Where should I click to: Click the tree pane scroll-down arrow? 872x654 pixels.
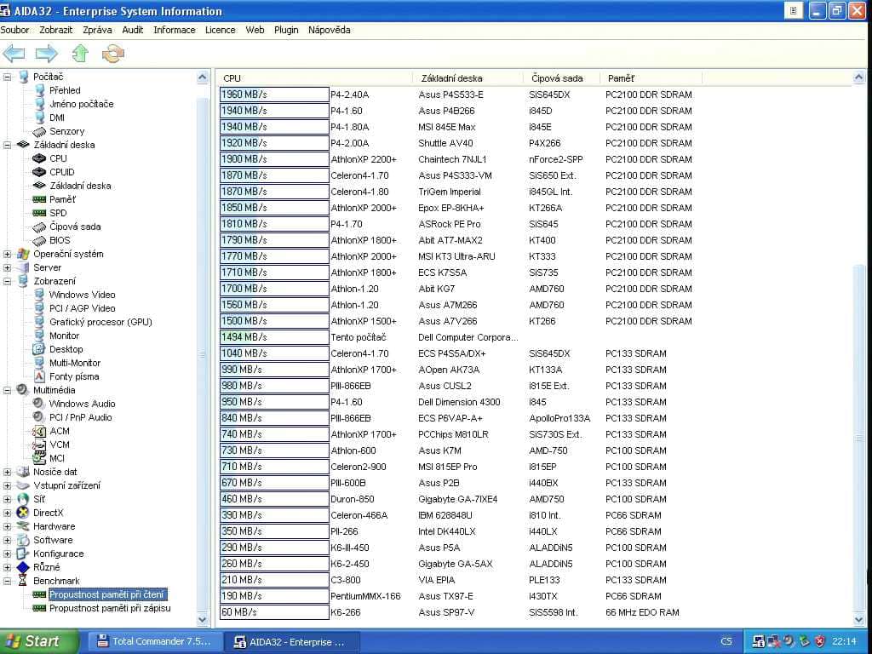203,619
